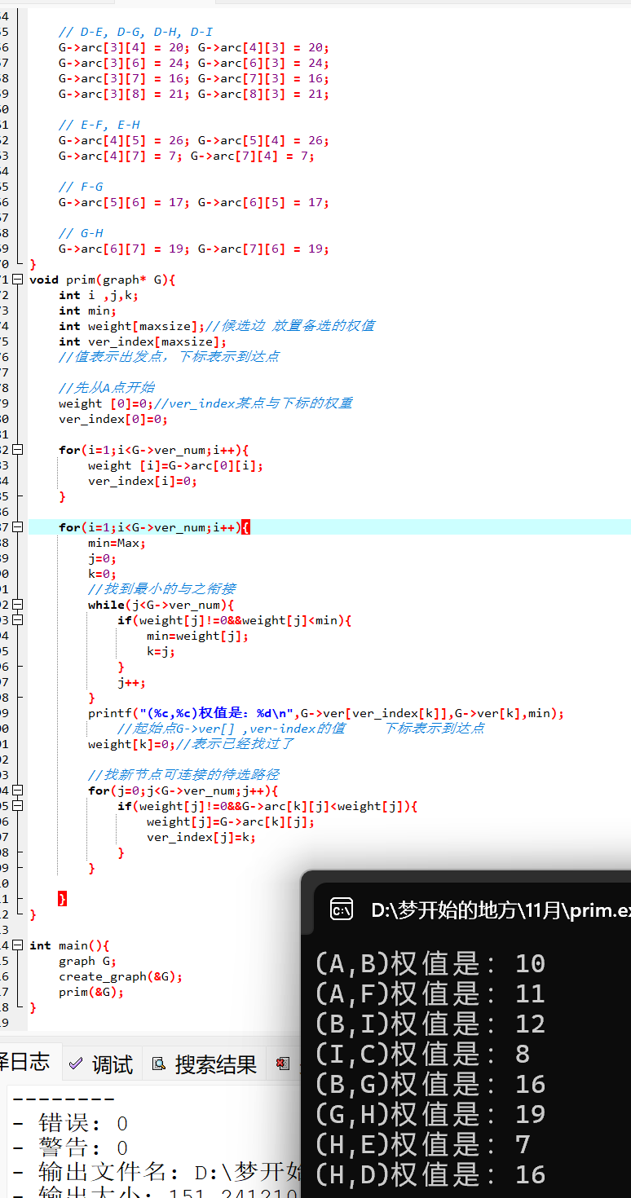Click the comment '// G-H'

(x=81, y=233)
